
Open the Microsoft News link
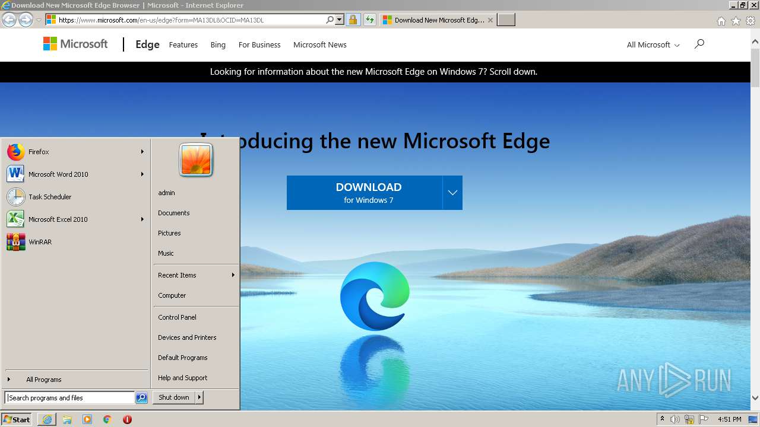pos(320,44)
